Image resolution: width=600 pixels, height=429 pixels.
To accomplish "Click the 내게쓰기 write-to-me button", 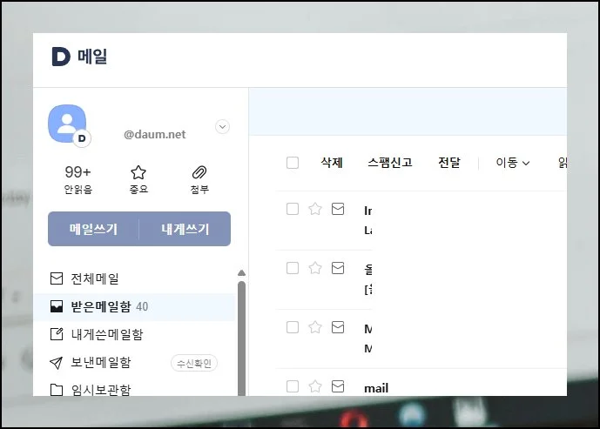I will tap(185, 230).
